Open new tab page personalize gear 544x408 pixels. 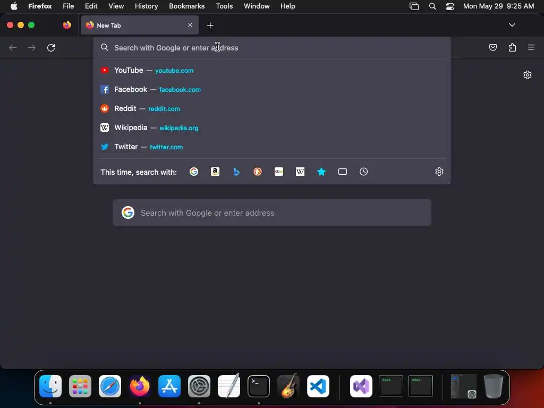point(528,75)
